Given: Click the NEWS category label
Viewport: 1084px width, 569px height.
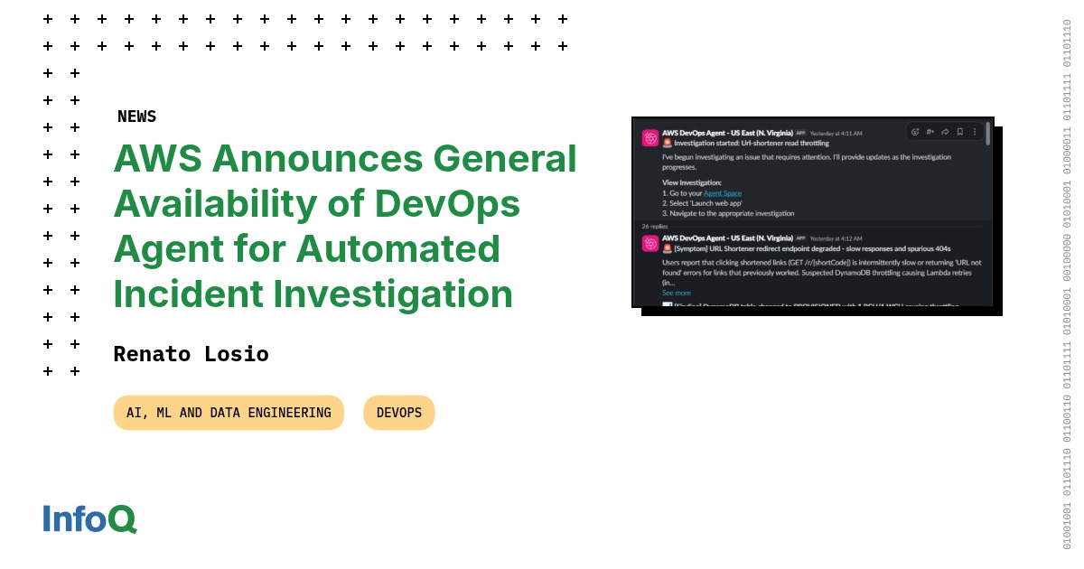Looking at the screenshot, I should (136, 117).
